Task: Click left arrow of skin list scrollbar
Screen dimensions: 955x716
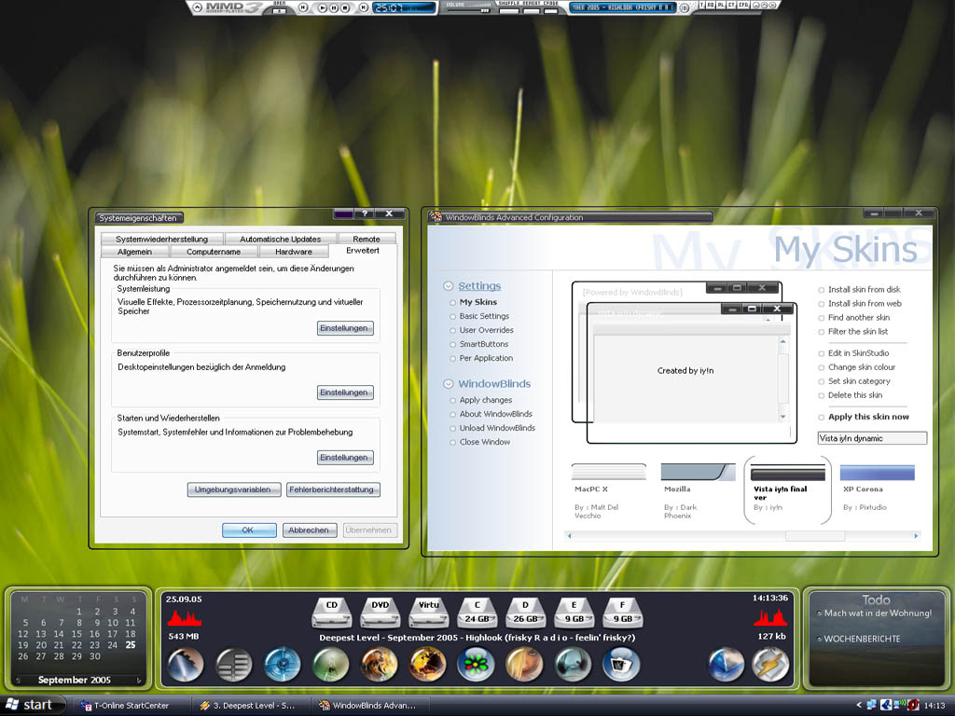Action: click(x=569, y=536)
